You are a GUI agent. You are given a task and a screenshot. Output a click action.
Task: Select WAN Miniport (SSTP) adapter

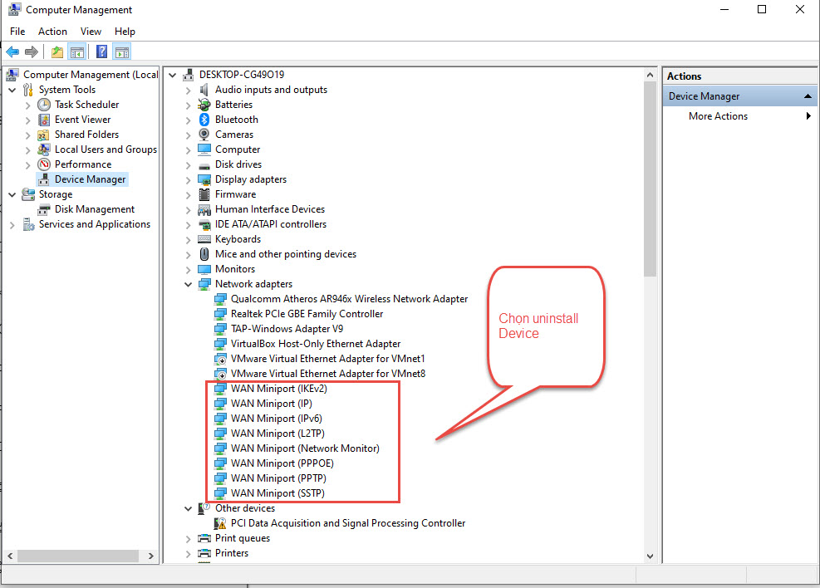pyautogui.click(x=277, y=493)
